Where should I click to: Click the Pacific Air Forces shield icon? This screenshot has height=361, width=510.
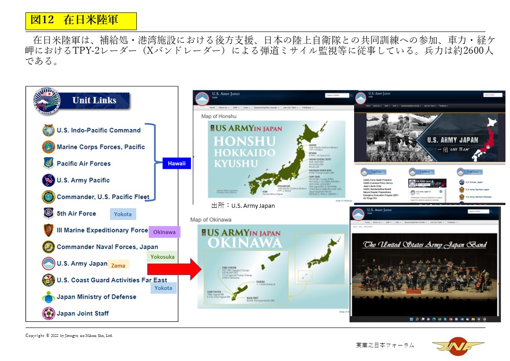[48, 163]
